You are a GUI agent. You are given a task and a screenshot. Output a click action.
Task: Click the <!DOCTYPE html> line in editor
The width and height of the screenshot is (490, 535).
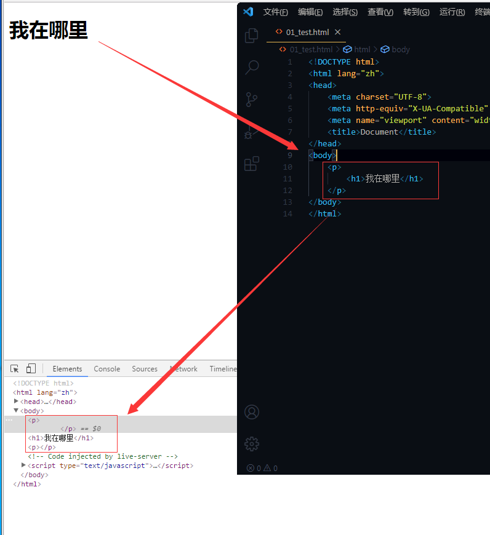(x=344, y=61)
